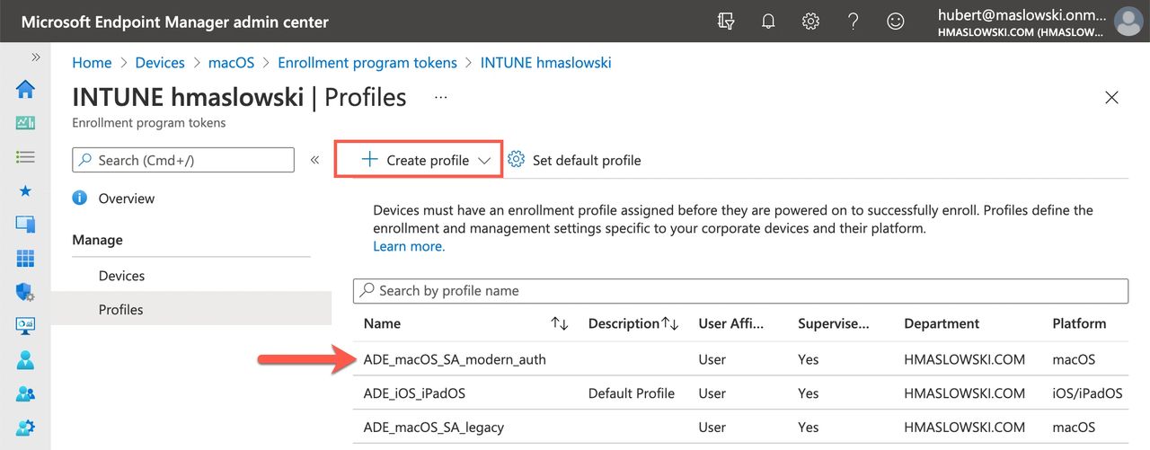Open the Learn more link
Image resolution: width=1150 pixels, height=450 pixels.
pos(409,246)
